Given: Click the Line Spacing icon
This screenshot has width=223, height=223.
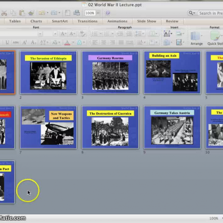Looking at the screenshot, I should click(x=138, y=34).
